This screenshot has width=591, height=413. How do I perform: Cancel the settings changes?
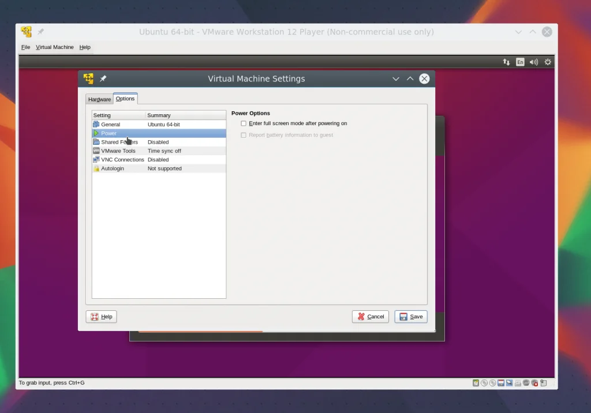pos(371,317)
